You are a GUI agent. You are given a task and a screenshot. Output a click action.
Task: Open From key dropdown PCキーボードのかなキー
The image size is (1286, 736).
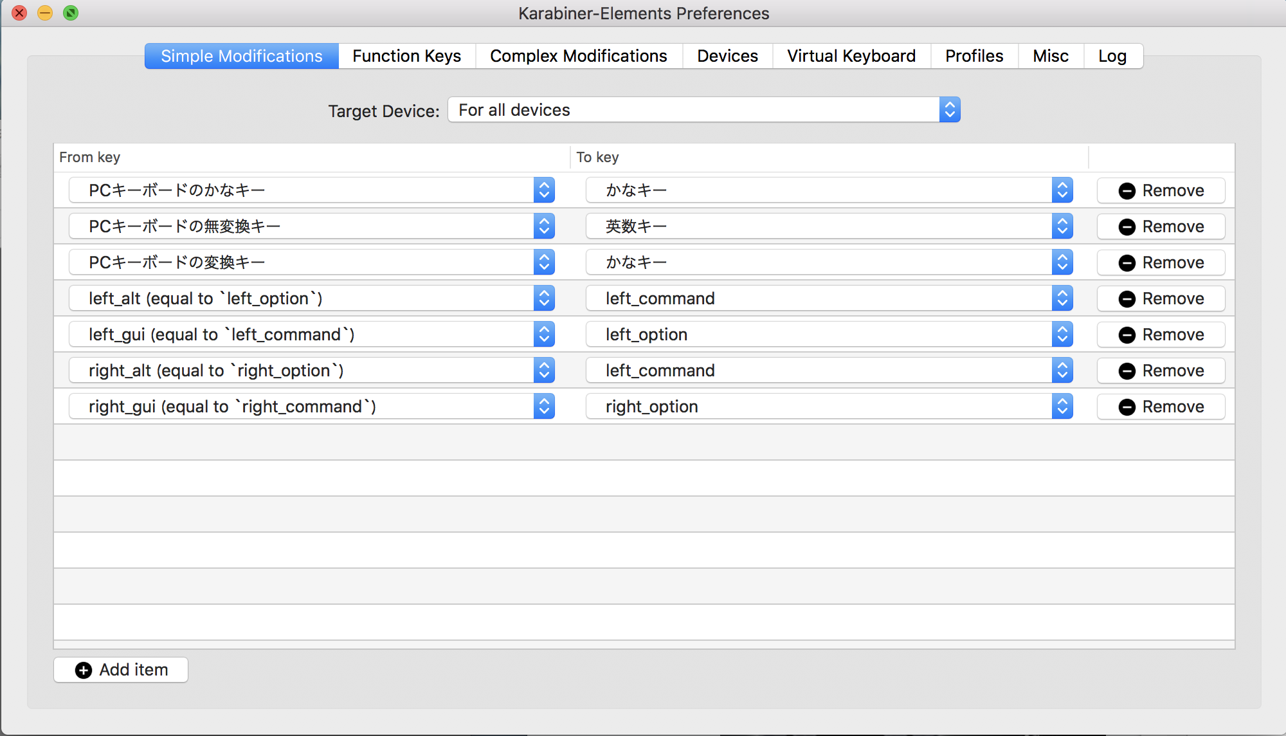(312, 190)
